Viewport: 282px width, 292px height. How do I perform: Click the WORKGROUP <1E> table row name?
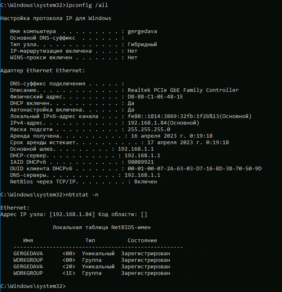pos(28,273)
